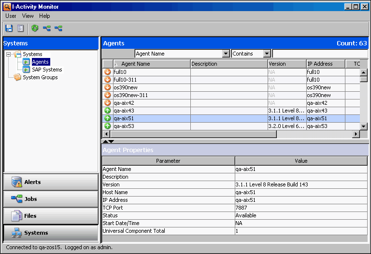Click the green Refresh toolbar icon
Screen dimensions: 371x254
pos(35,28)
